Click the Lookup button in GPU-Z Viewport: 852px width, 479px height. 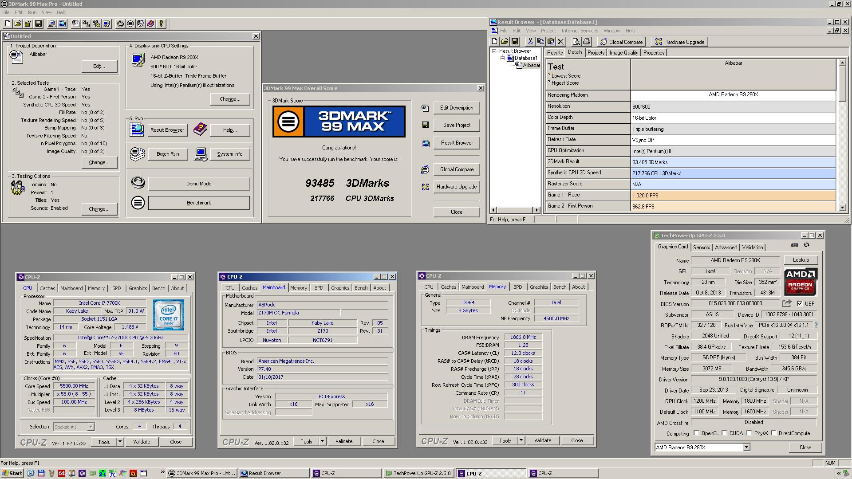(801, 260)
